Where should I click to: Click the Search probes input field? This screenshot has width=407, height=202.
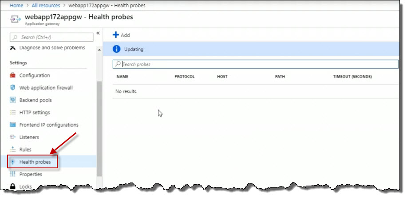pos(255,64)
